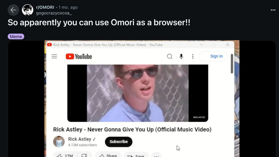Select the Meme post flair tag
The image size is (279, 157).
(16, 37)
